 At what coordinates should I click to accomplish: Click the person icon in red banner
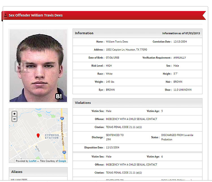tap(6, 16)
